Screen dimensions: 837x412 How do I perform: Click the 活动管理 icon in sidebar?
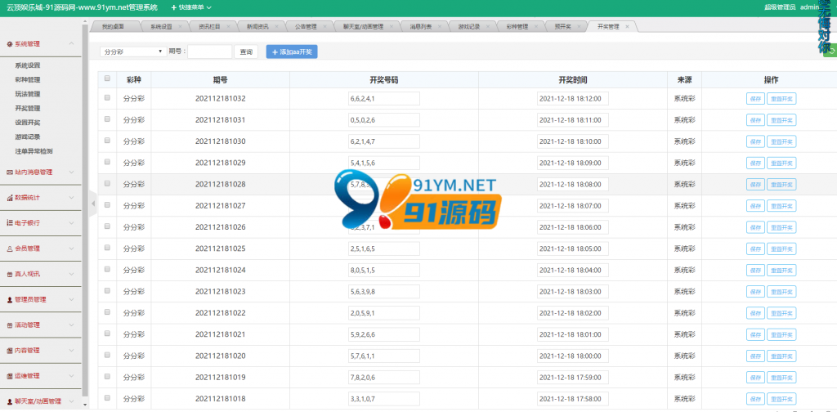click(x=9, y=325)
